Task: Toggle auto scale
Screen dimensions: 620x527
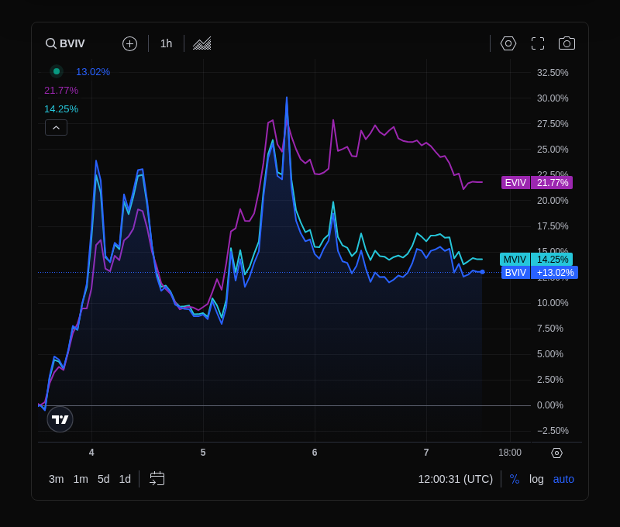Action: (x=563, y=479)
